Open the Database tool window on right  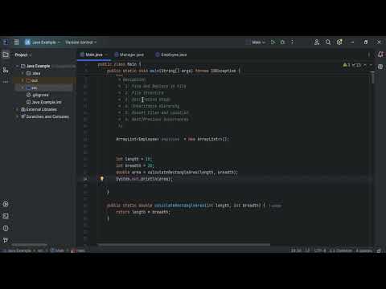[x=380, y=67]
